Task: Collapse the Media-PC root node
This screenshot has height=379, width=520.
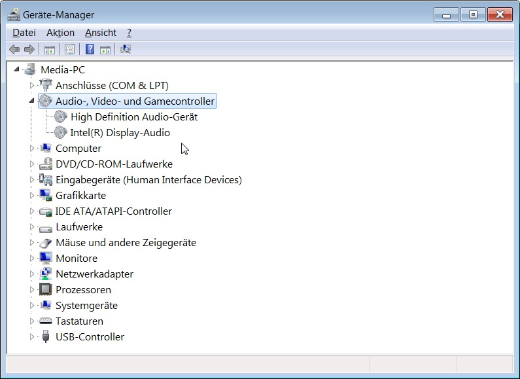Action: [x=16, y=69]
